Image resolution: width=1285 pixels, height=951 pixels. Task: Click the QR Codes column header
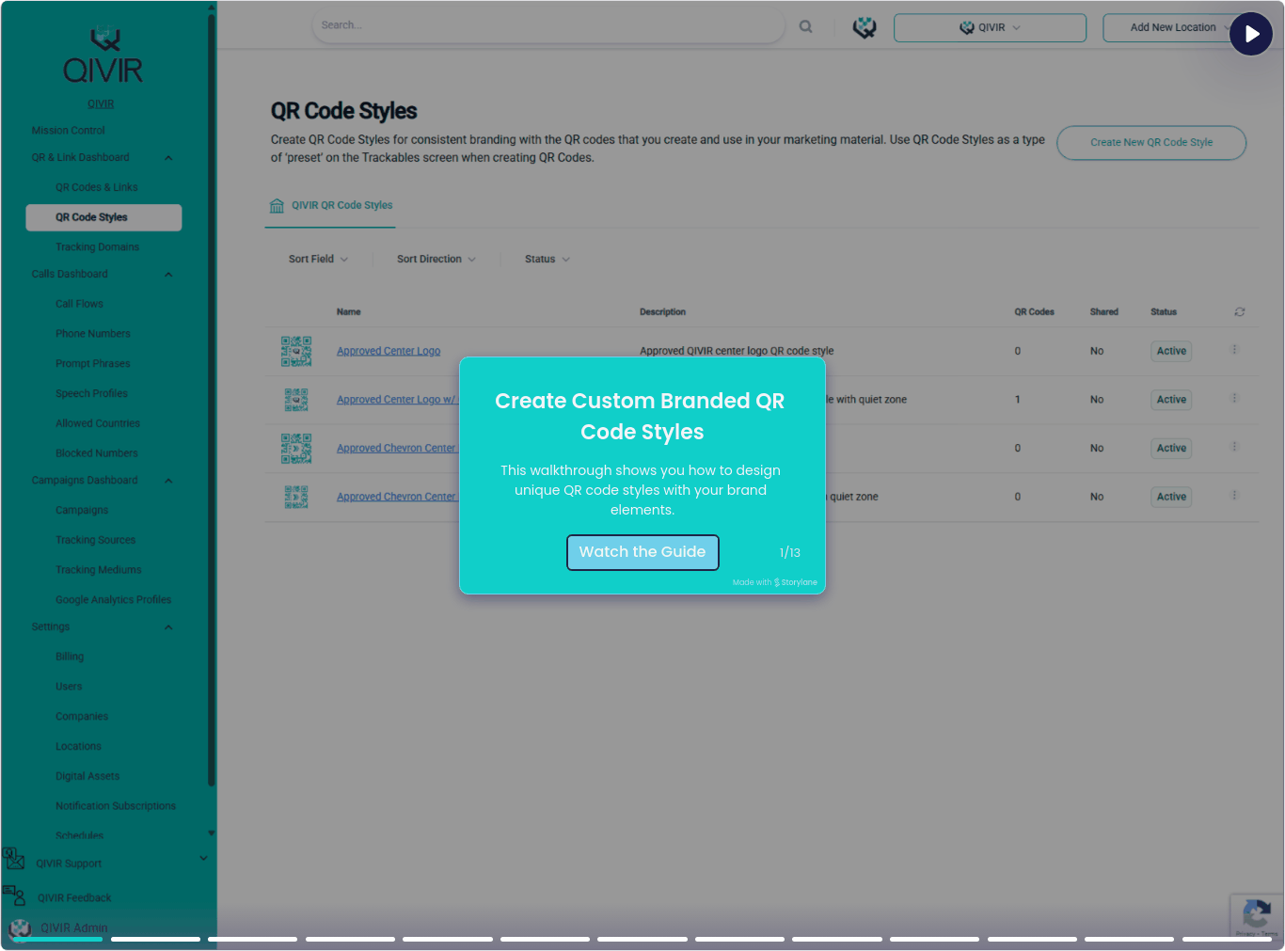(1034, 312)
